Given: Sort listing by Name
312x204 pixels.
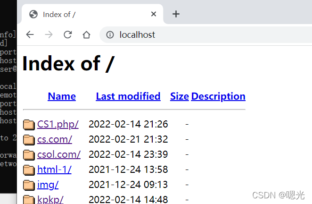Looking at the screenshot, I should (x=62, y=96).
